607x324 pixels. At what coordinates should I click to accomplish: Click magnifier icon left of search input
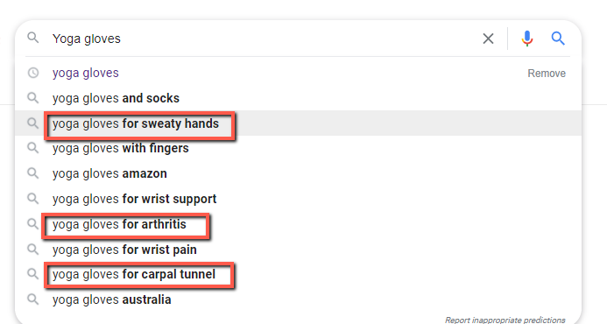pyautogui.click(x=33, y=38)
